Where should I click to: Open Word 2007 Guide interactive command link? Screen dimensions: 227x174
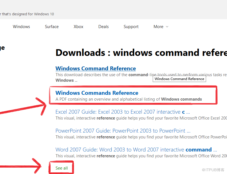pos(136,150)
